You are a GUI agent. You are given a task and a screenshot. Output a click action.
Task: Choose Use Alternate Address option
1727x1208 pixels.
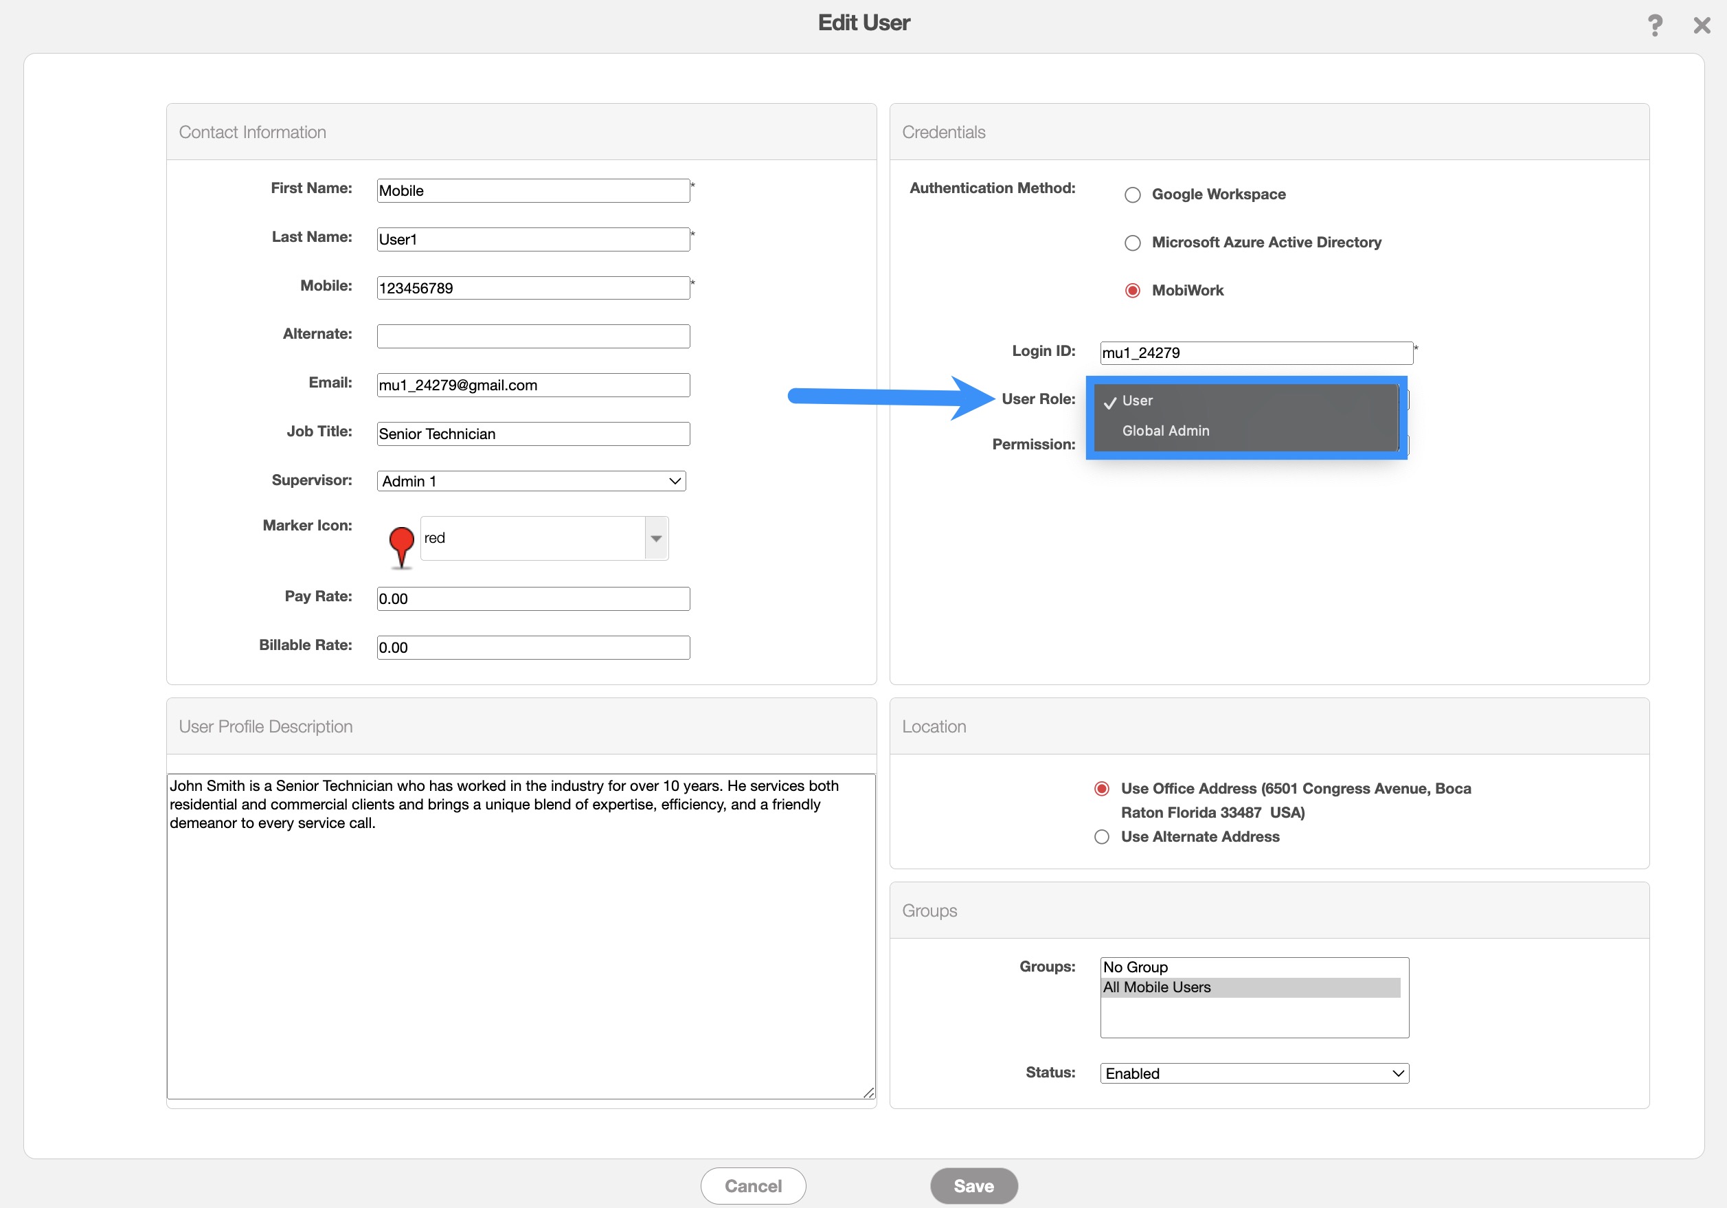click(x=1101, y=837)
